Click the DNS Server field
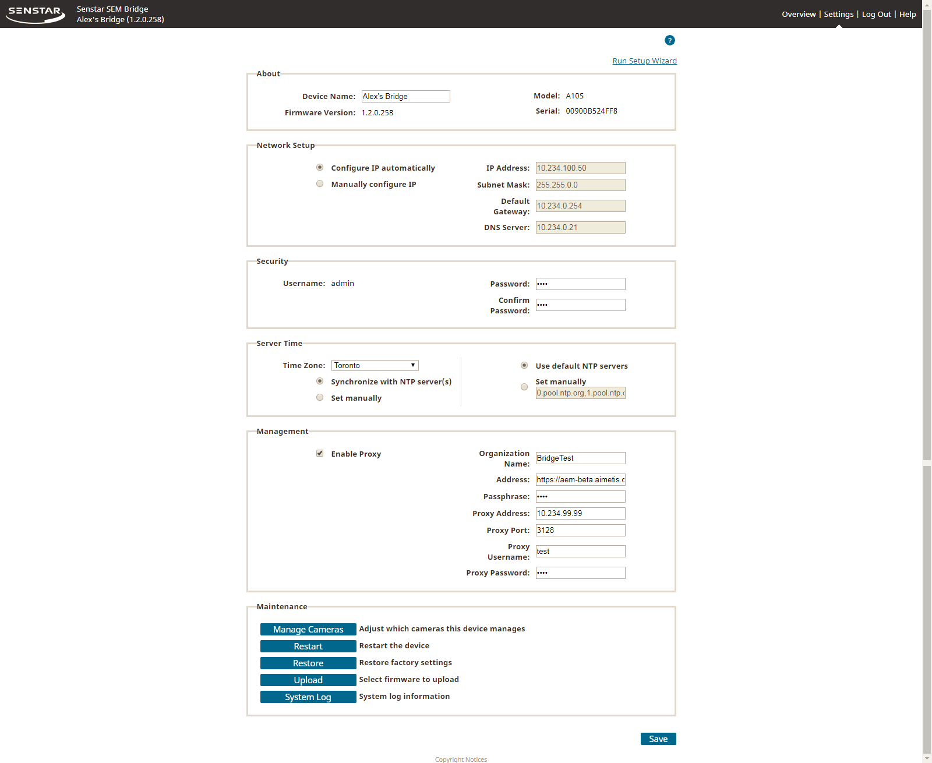Viewport: 932px width, 763px height. coord(581,227)
